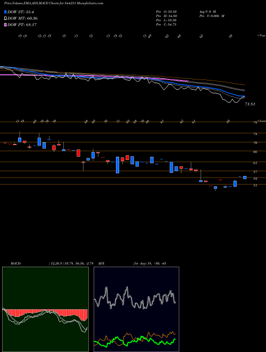266x352 pixels.
Task: Click the 71.81 value beside the EMA lines
Action: 250,104
